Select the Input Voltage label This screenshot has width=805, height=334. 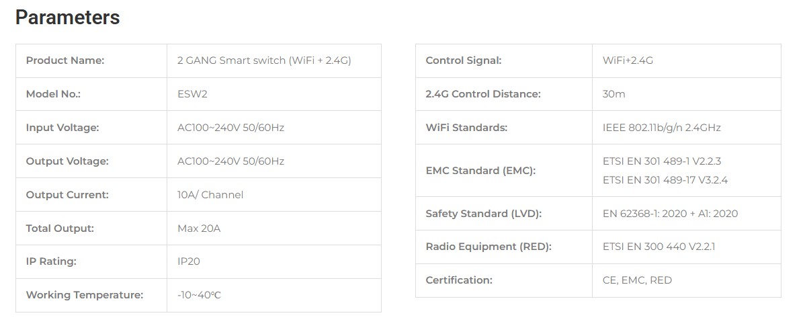pyautogui.click(x=62, y=128)
